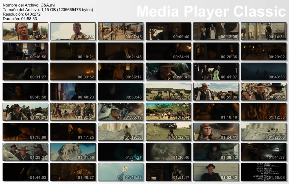Screen dimensions: 289x184
Task: Select the frame at 01:17:25
Action: (x=73, y=132)
